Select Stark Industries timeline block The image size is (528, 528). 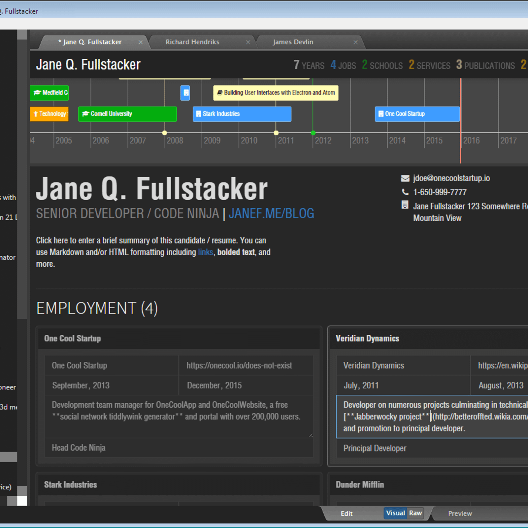pos(242,114)
